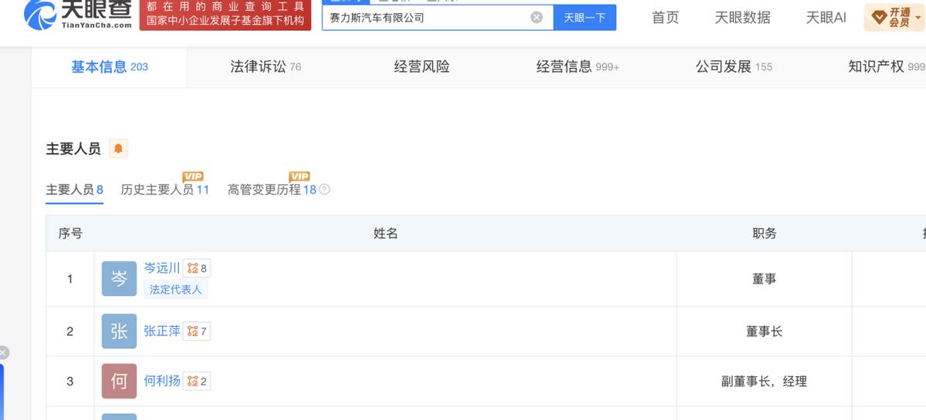Viewport: 926px width, 420px height.
Task: Click the 张 avatar thumbnail
Action: (119, 331)
